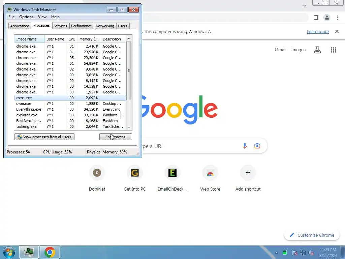Select the Everything.exe process row
345x259 pixels.
tap(70, 109)
